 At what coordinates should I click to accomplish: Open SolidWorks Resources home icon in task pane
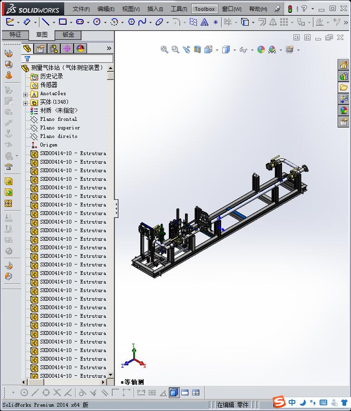(x=343, y=65)
